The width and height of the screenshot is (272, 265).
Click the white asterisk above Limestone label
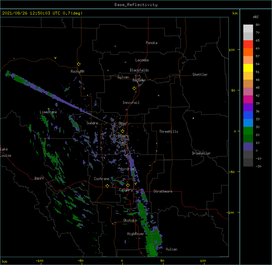click(x=49, y=109)
